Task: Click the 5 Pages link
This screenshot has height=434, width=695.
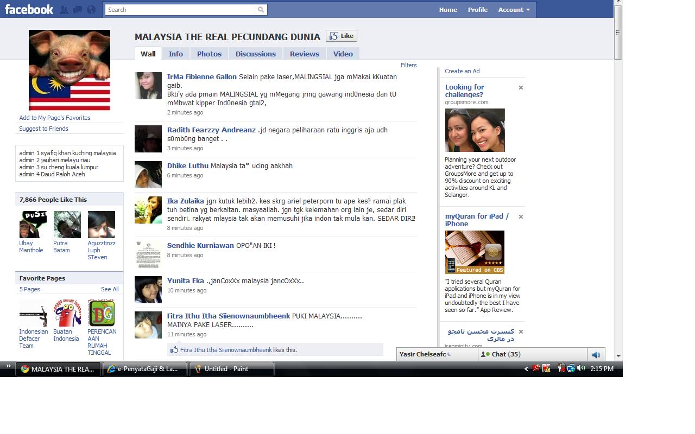Action: (30, 289)
